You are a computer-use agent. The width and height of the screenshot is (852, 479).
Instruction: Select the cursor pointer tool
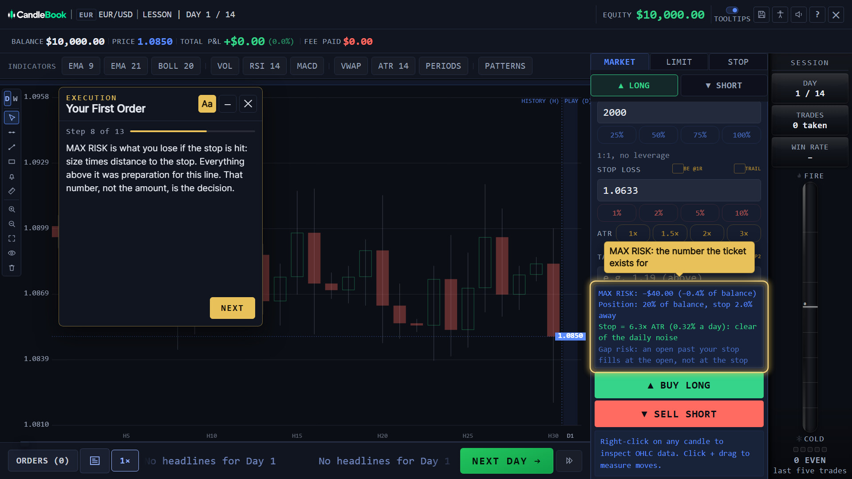pyautogui.click(x=12, y=118)
